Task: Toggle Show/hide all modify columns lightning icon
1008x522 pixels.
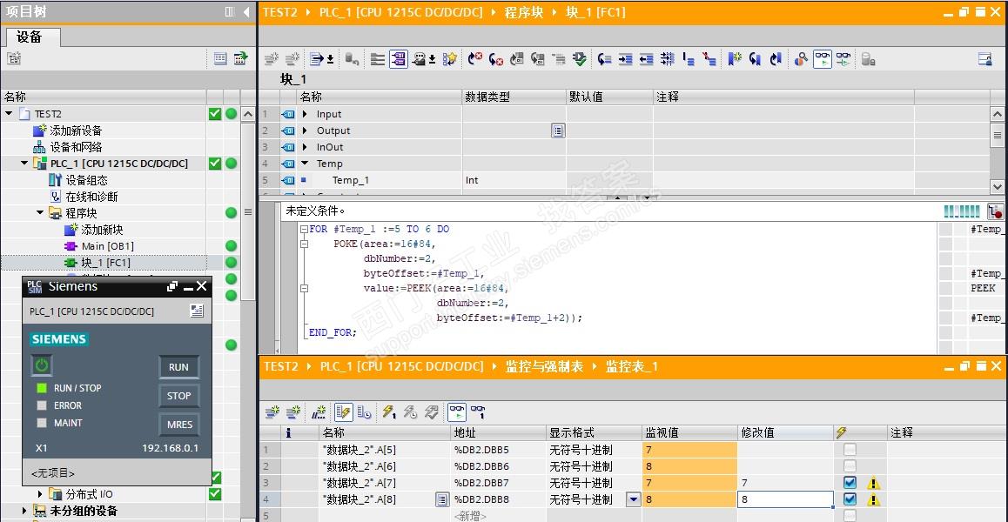Action: [x=343, y=412]
